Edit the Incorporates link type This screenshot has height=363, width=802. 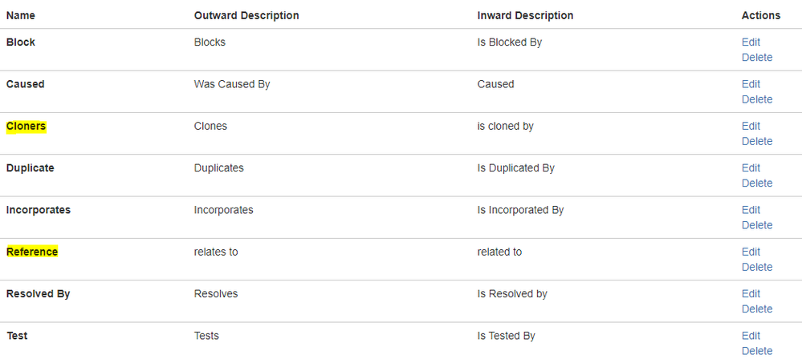(751, 210)
